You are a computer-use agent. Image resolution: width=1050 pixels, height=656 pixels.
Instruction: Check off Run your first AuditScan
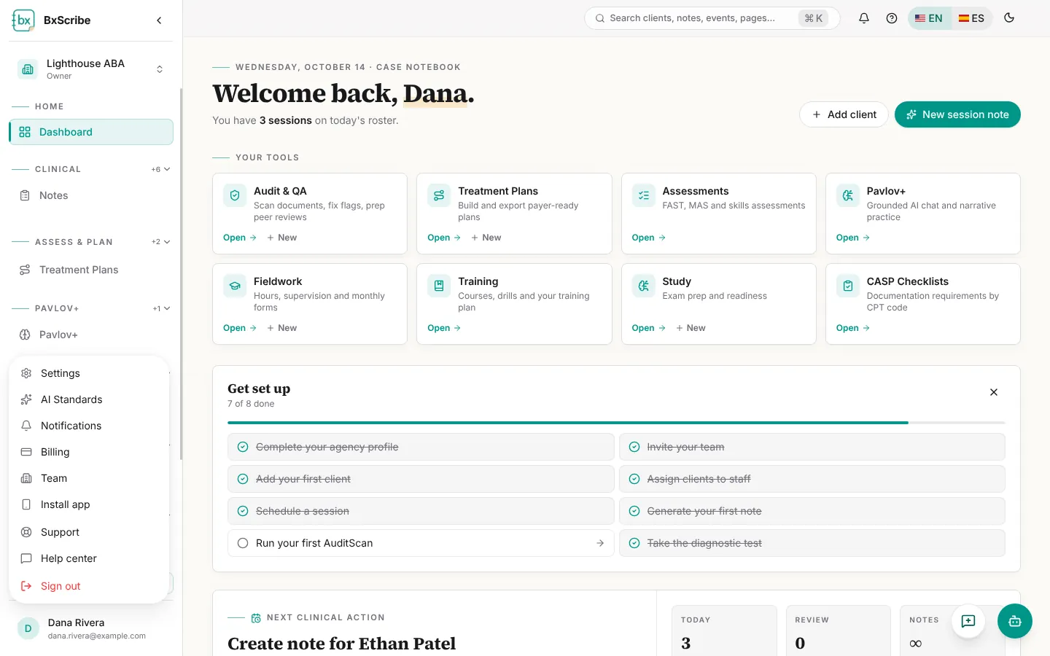243,543
